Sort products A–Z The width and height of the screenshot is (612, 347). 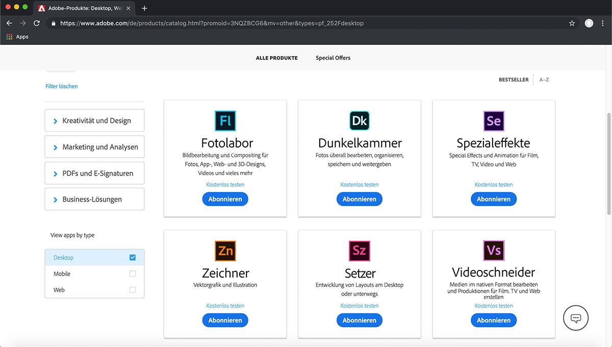[x=544, y=80]
